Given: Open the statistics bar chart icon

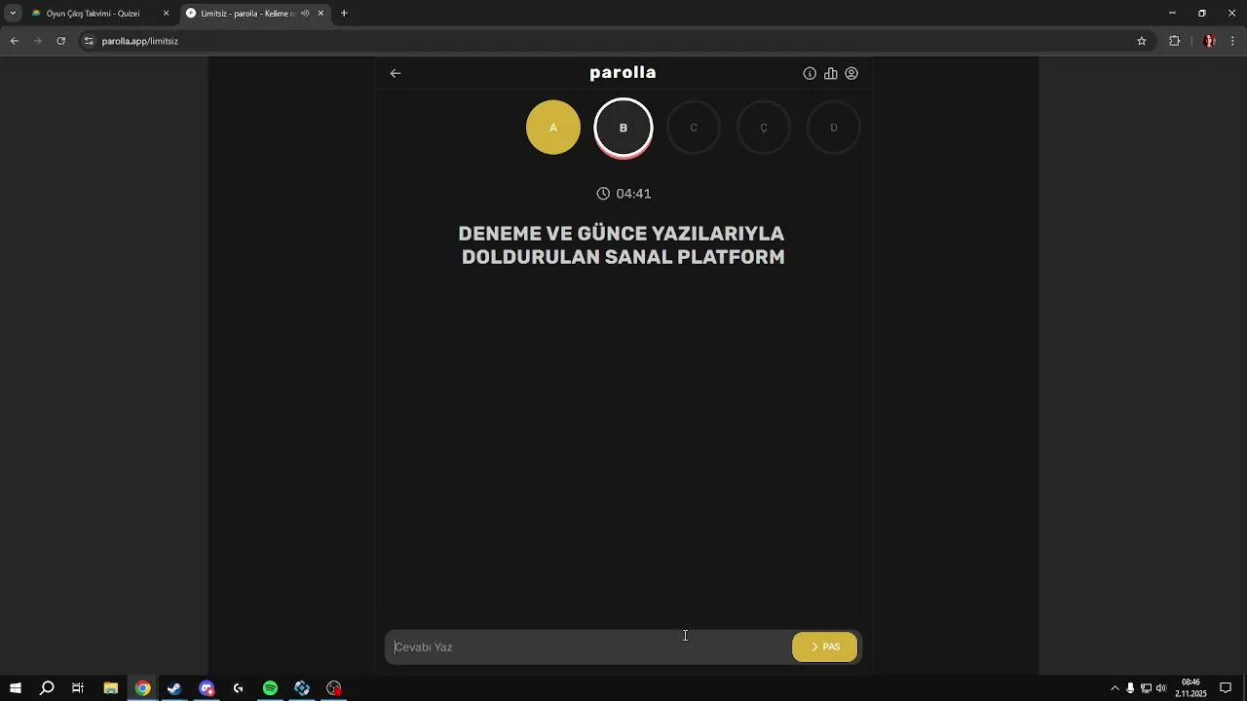Looking at the screenshot, I should 831,73.
